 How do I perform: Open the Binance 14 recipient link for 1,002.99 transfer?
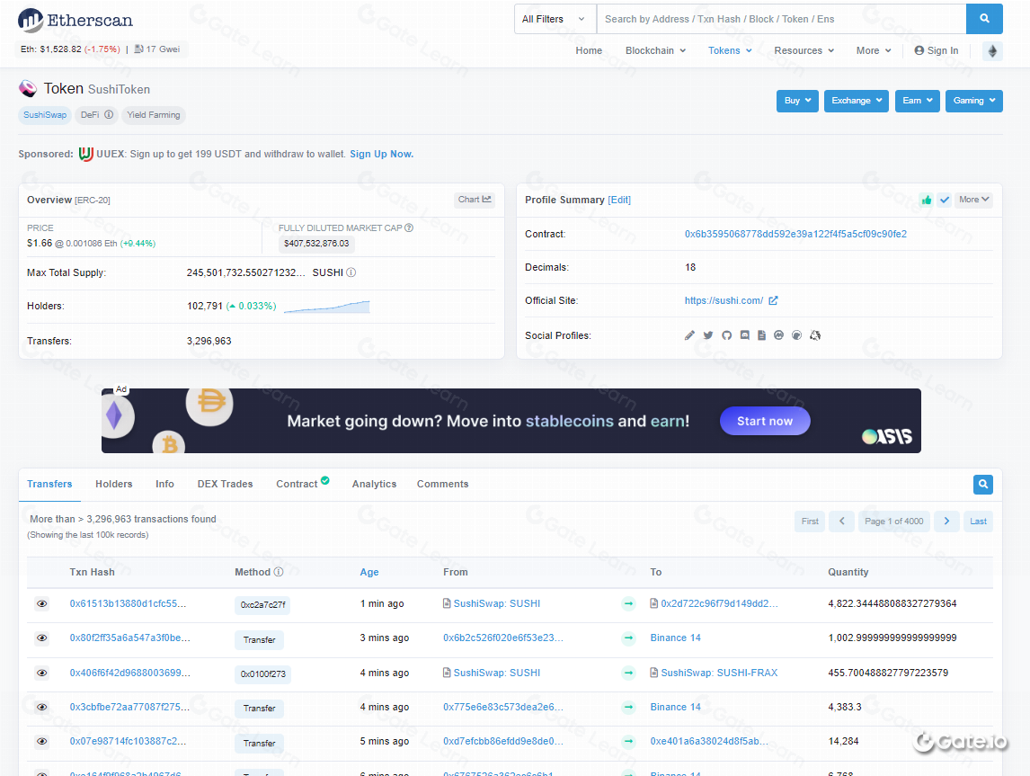(x=675, y=638)
